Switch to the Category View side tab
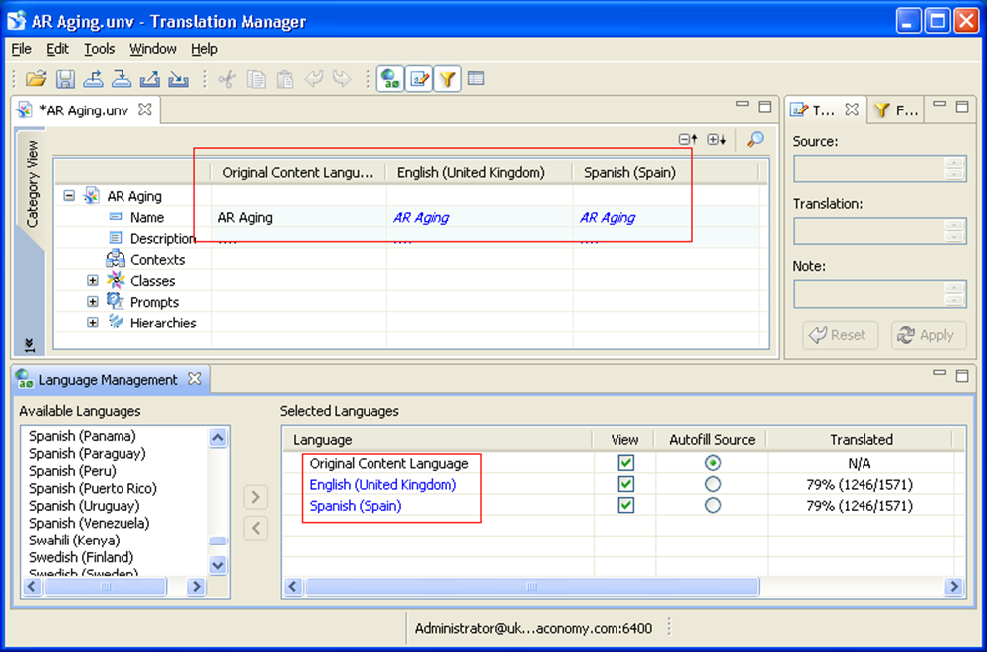Image resolution: width=987 pixels, height=652 pixels. point(31,184)
